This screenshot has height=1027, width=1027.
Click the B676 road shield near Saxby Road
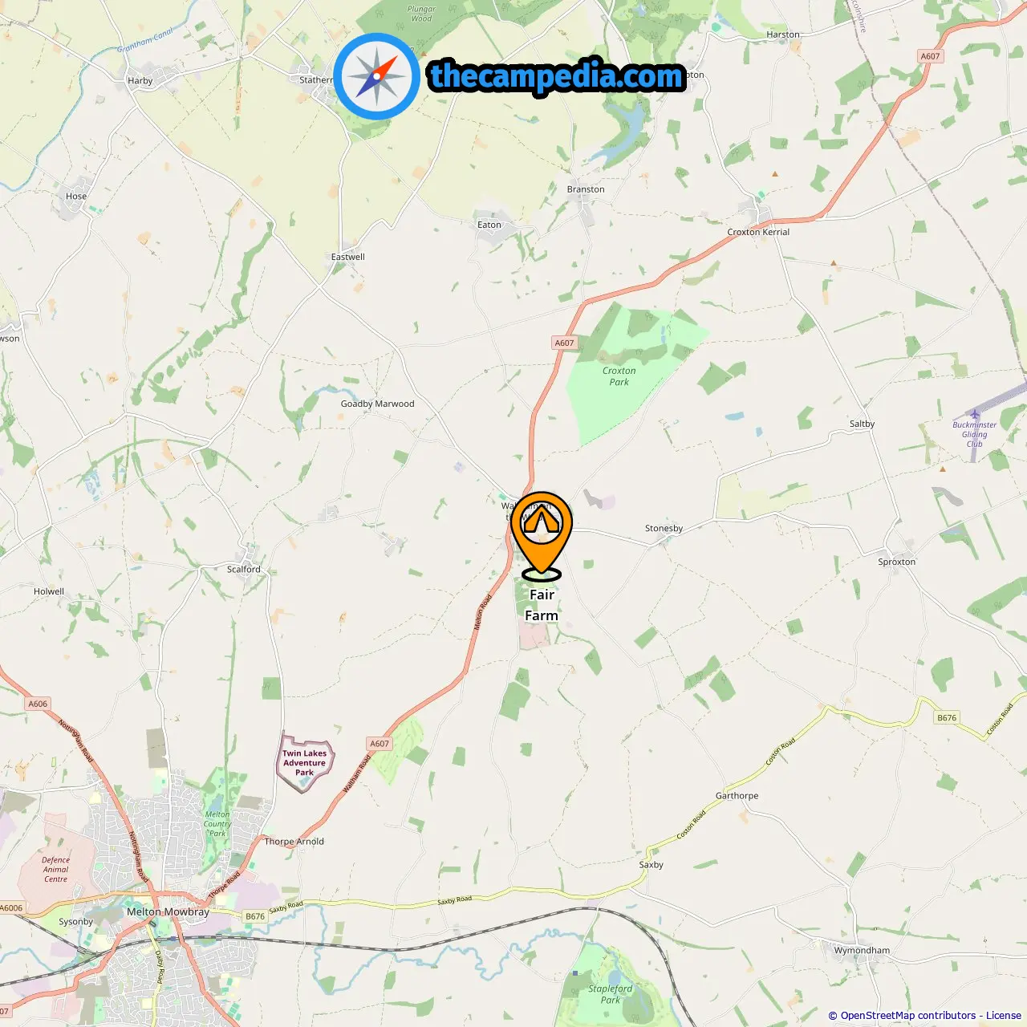tap(255, 916)
